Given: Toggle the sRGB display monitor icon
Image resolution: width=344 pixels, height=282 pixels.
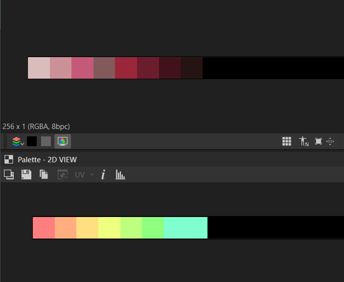Looking at the screenshot, I should tap(63, 141).
